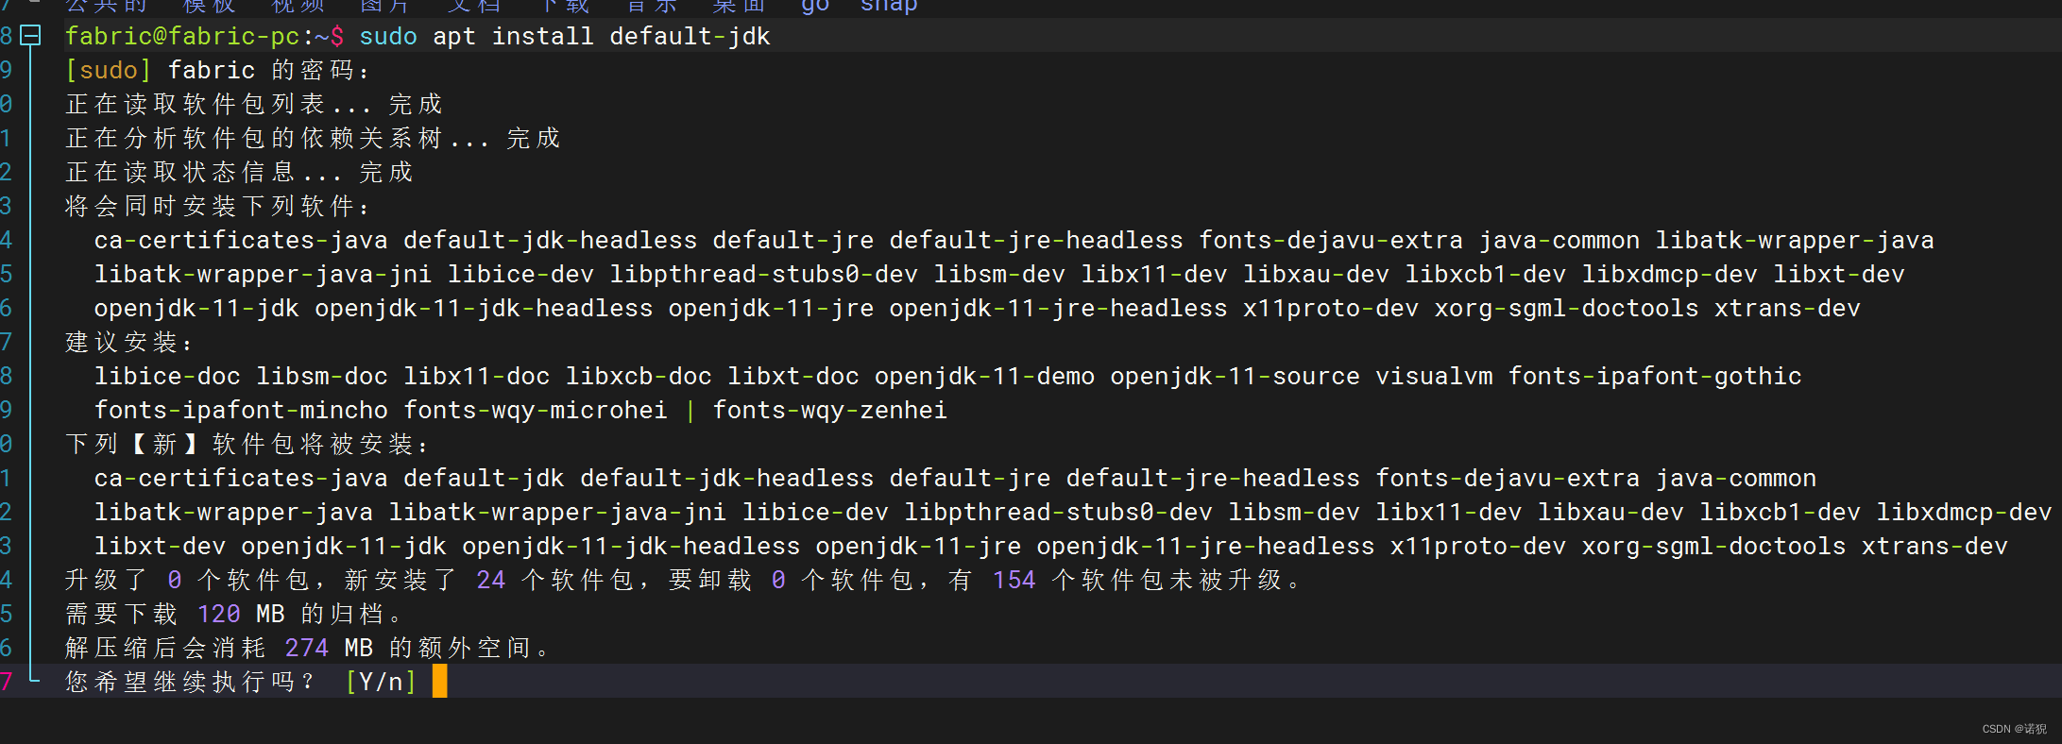Click 'libpthread-stubs0-dev' in the additional packages list
This screenshot has width=2062, height=744.
(x=763, y=275)
